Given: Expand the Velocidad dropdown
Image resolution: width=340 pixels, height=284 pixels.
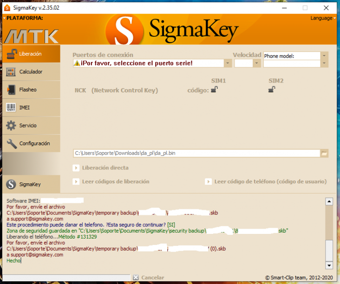Looking at the screenshot, I should coord(256,63).
